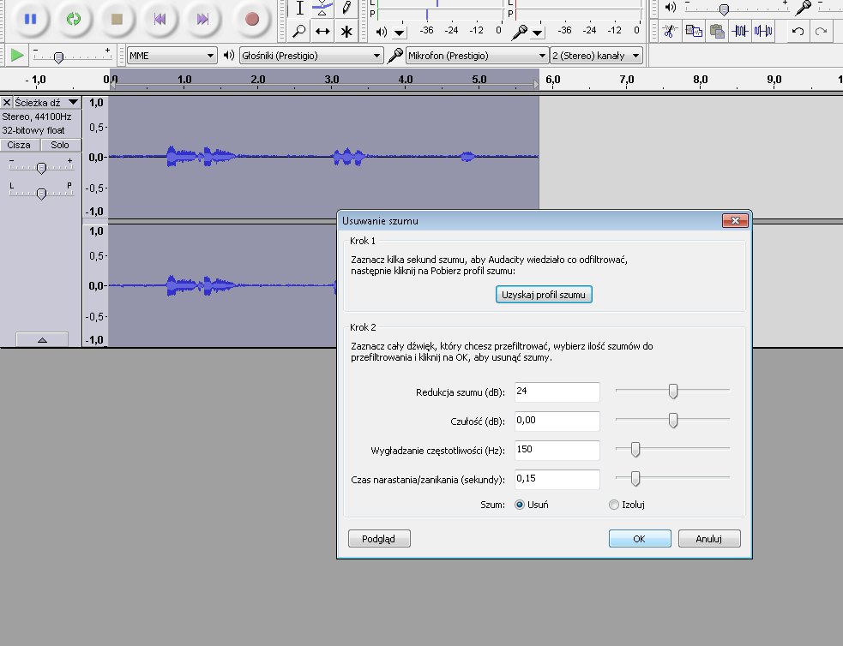Click the Copy icon in edit toolbar
Viewport: 843px width, 646px height.
point(694,31)
